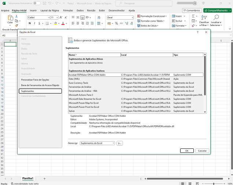Click the help question mark in dialog
This screenshot has width=233, height=185.
tap(197, 32)
